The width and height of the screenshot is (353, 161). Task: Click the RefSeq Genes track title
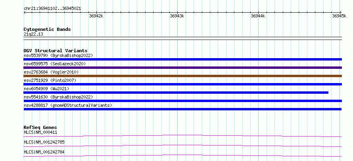click(x=40, y=127)
